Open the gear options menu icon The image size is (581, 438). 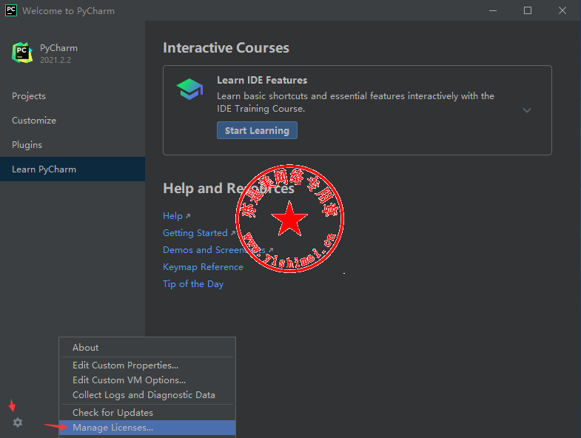(x=18, y=422)
